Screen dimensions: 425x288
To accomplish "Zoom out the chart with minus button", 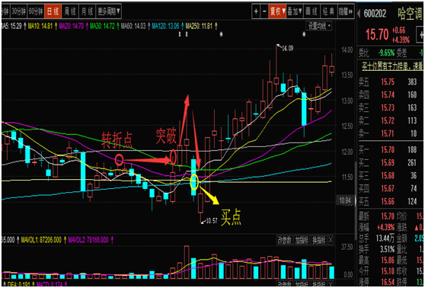I will point(264,11).
